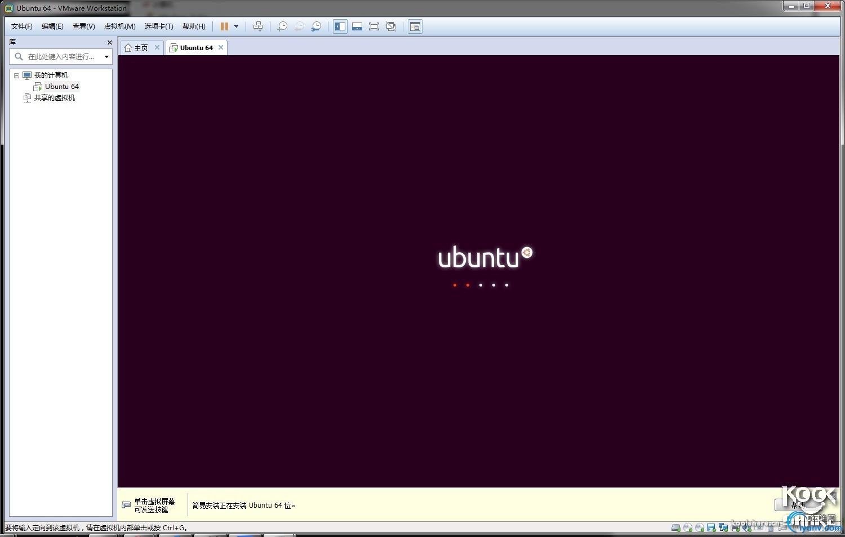
Task: Click the Send Ctrl+Alt+Del toolbar icon
Action: pyautogui.click(x=258, y=26)
